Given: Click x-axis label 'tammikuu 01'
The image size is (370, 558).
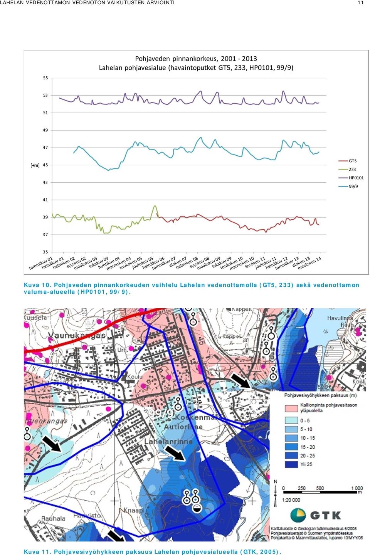Looking at the screenshot, I should pyautogui.click(x=41, y=263).
